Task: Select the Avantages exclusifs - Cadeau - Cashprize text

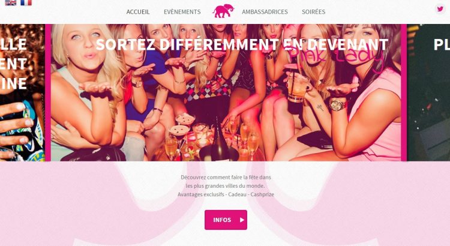Action: click(226, 194)
